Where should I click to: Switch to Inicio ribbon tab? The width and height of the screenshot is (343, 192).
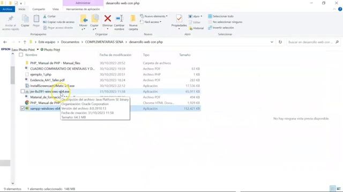(21, 9)
